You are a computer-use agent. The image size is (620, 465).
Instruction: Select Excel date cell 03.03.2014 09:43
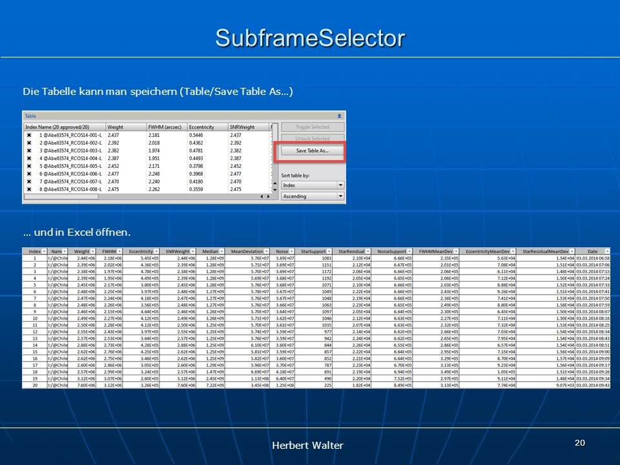(593, 385)
